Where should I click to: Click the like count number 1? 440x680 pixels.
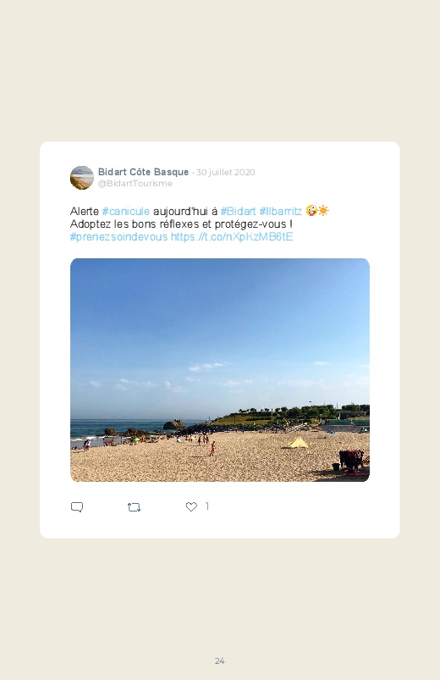click(x=207, y=506)
